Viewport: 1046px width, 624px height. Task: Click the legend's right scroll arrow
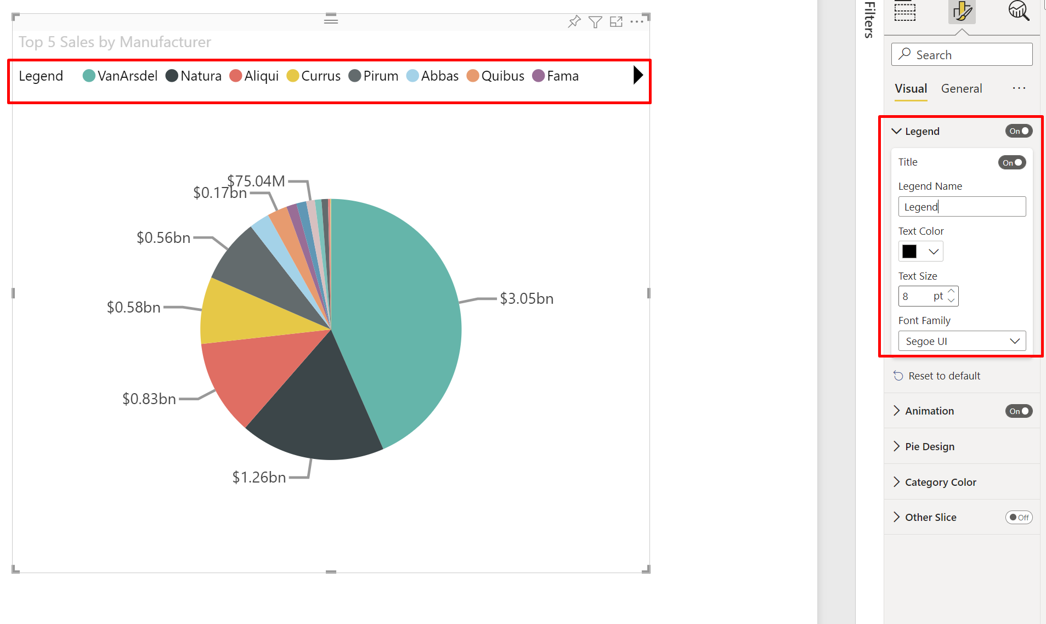point(637,76)
